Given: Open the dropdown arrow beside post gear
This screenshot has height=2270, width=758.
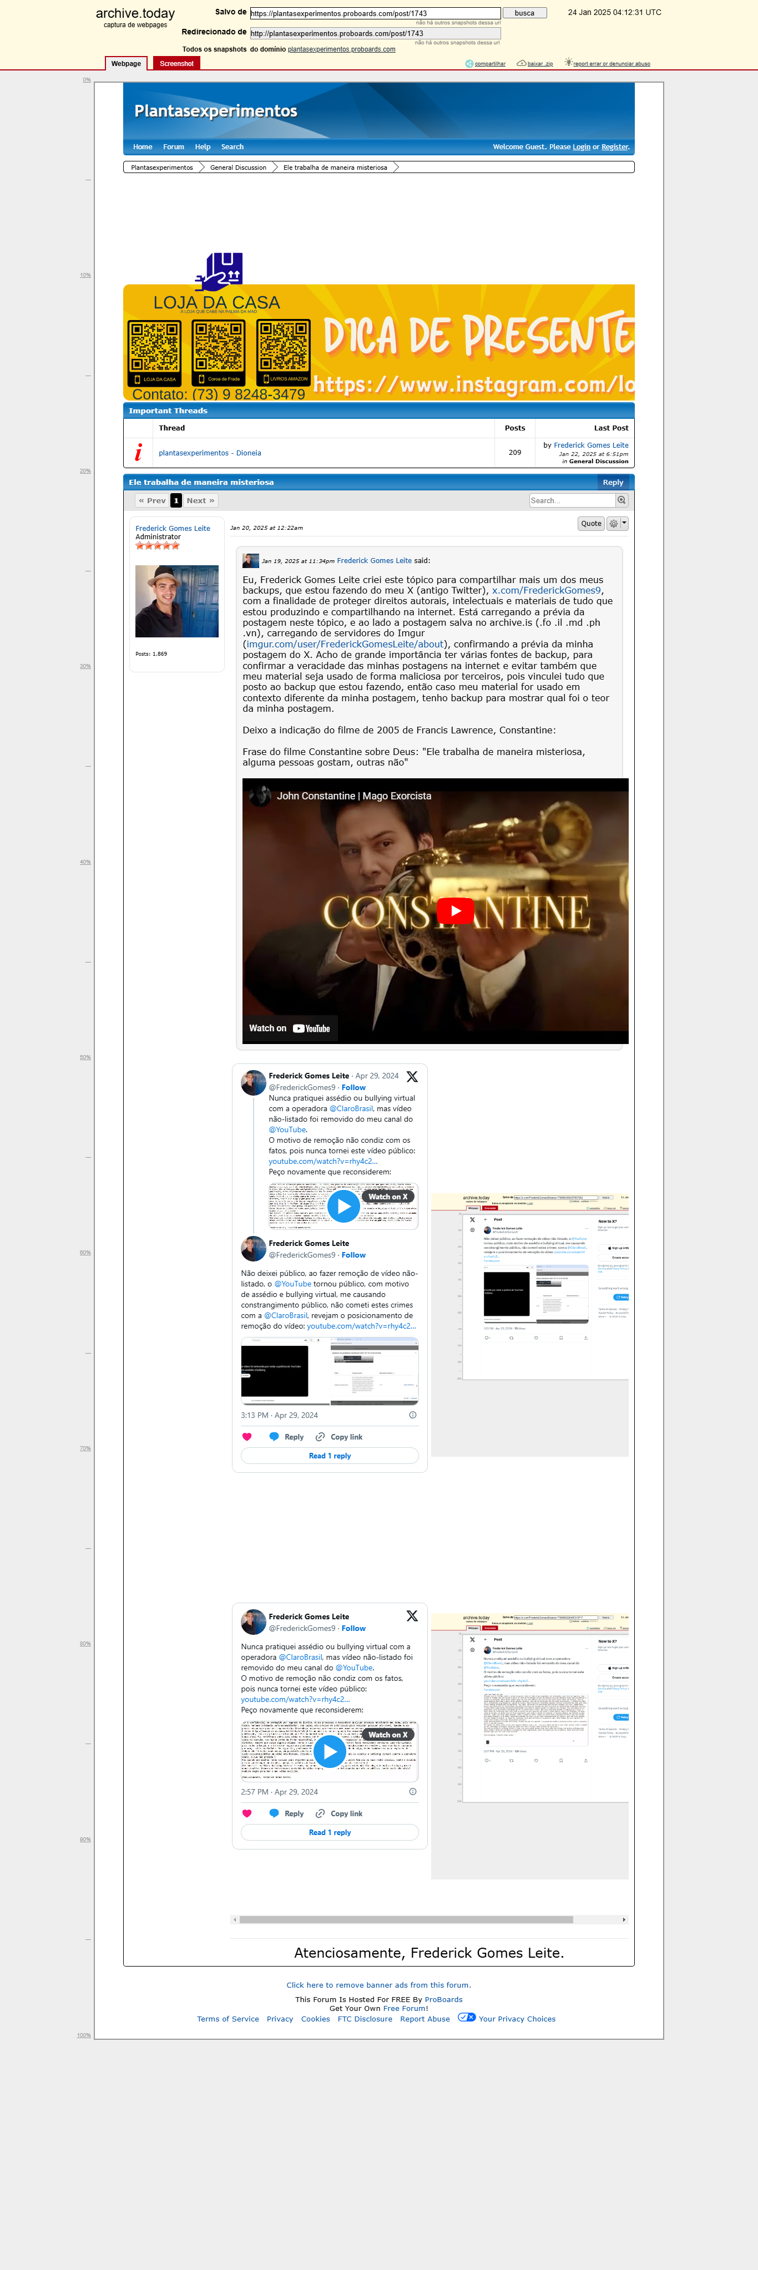Looking at the screenshot, I should tap(624, 524).
